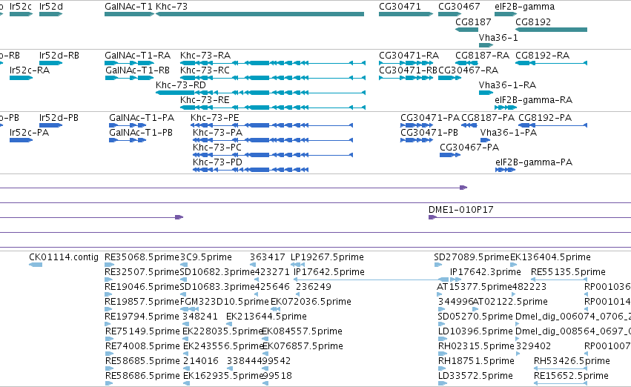Select transcript Ir52d-RB

pyautogui.click(x=51, y=63)
